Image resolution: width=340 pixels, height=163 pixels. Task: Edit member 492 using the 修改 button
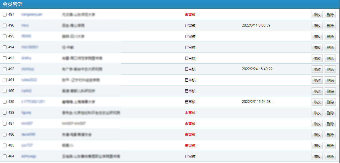pyautogui.click(x=317, y=69)
